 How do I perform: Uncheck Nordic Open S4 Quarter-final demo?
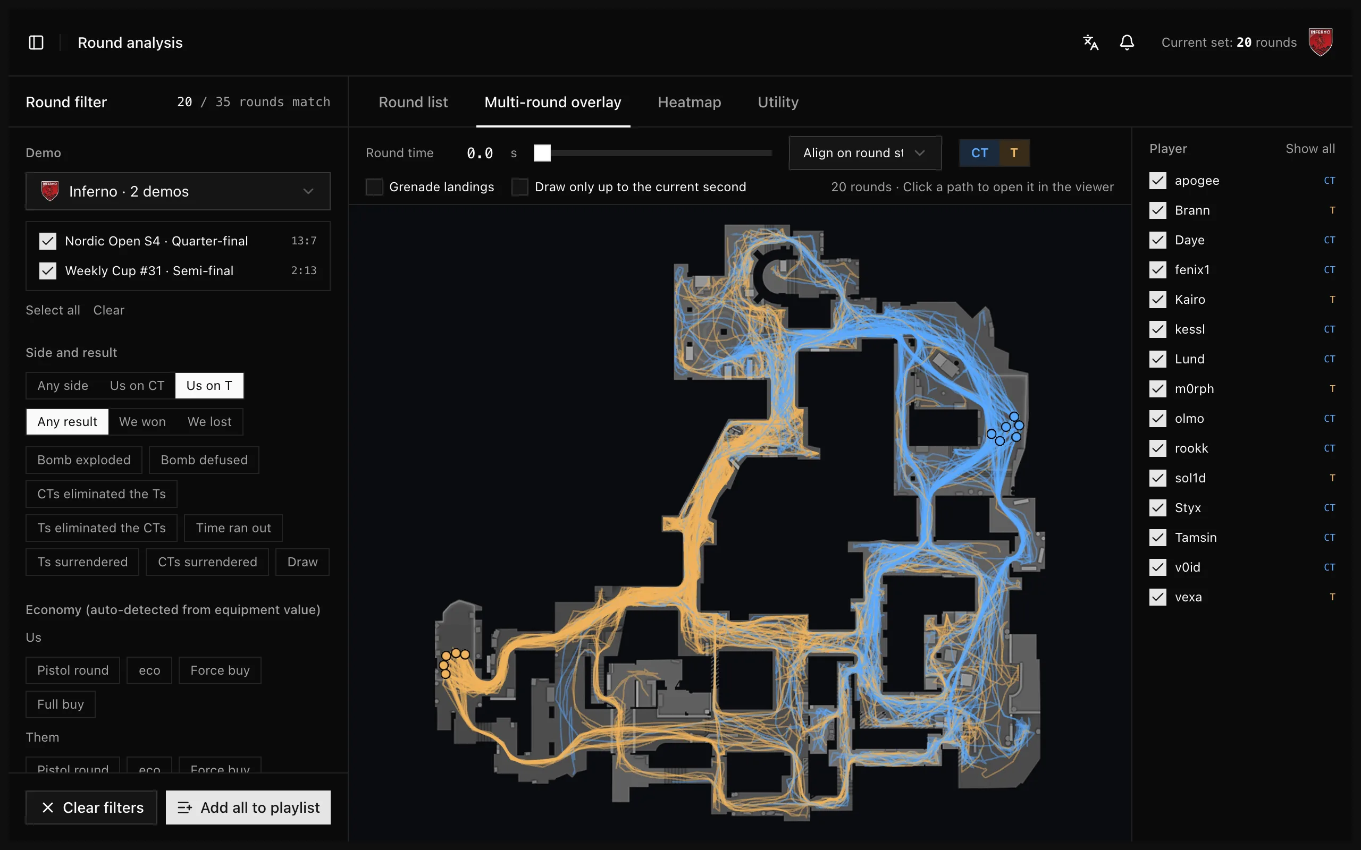(48, 241)
